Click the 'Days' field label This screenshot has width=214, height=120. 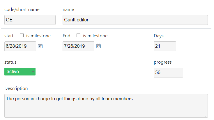159,36
